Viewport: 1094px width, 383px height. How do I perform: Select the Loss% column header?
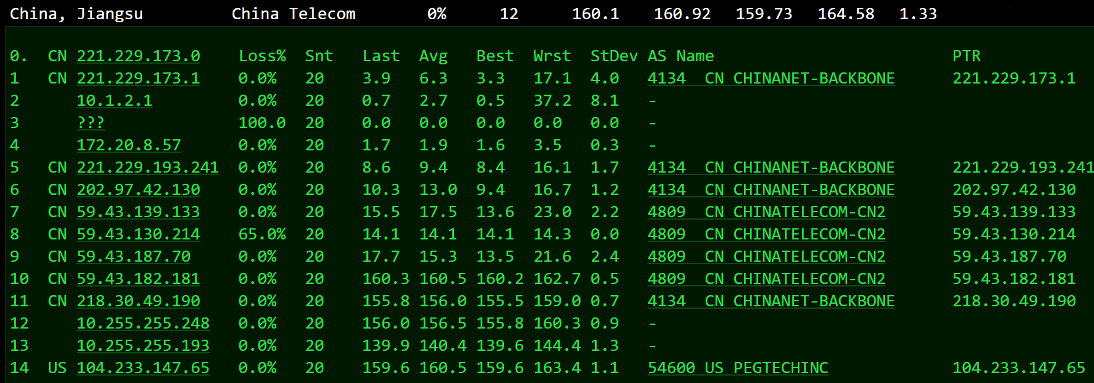(x=262, y=56)
